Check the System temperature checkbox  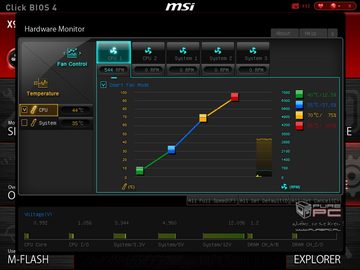tap(24, 123)
